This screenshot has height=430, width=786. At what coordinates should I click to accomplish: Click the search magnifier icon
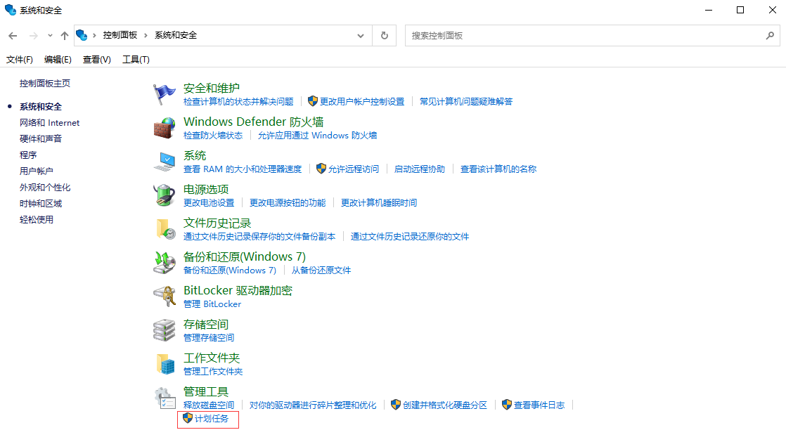click(x=770, y=36)
